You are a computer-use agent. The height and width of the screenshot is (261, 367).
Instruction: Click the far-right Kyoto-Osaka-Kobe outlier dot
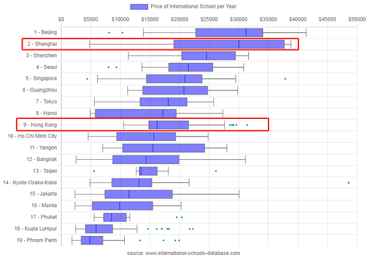[349, 182]
